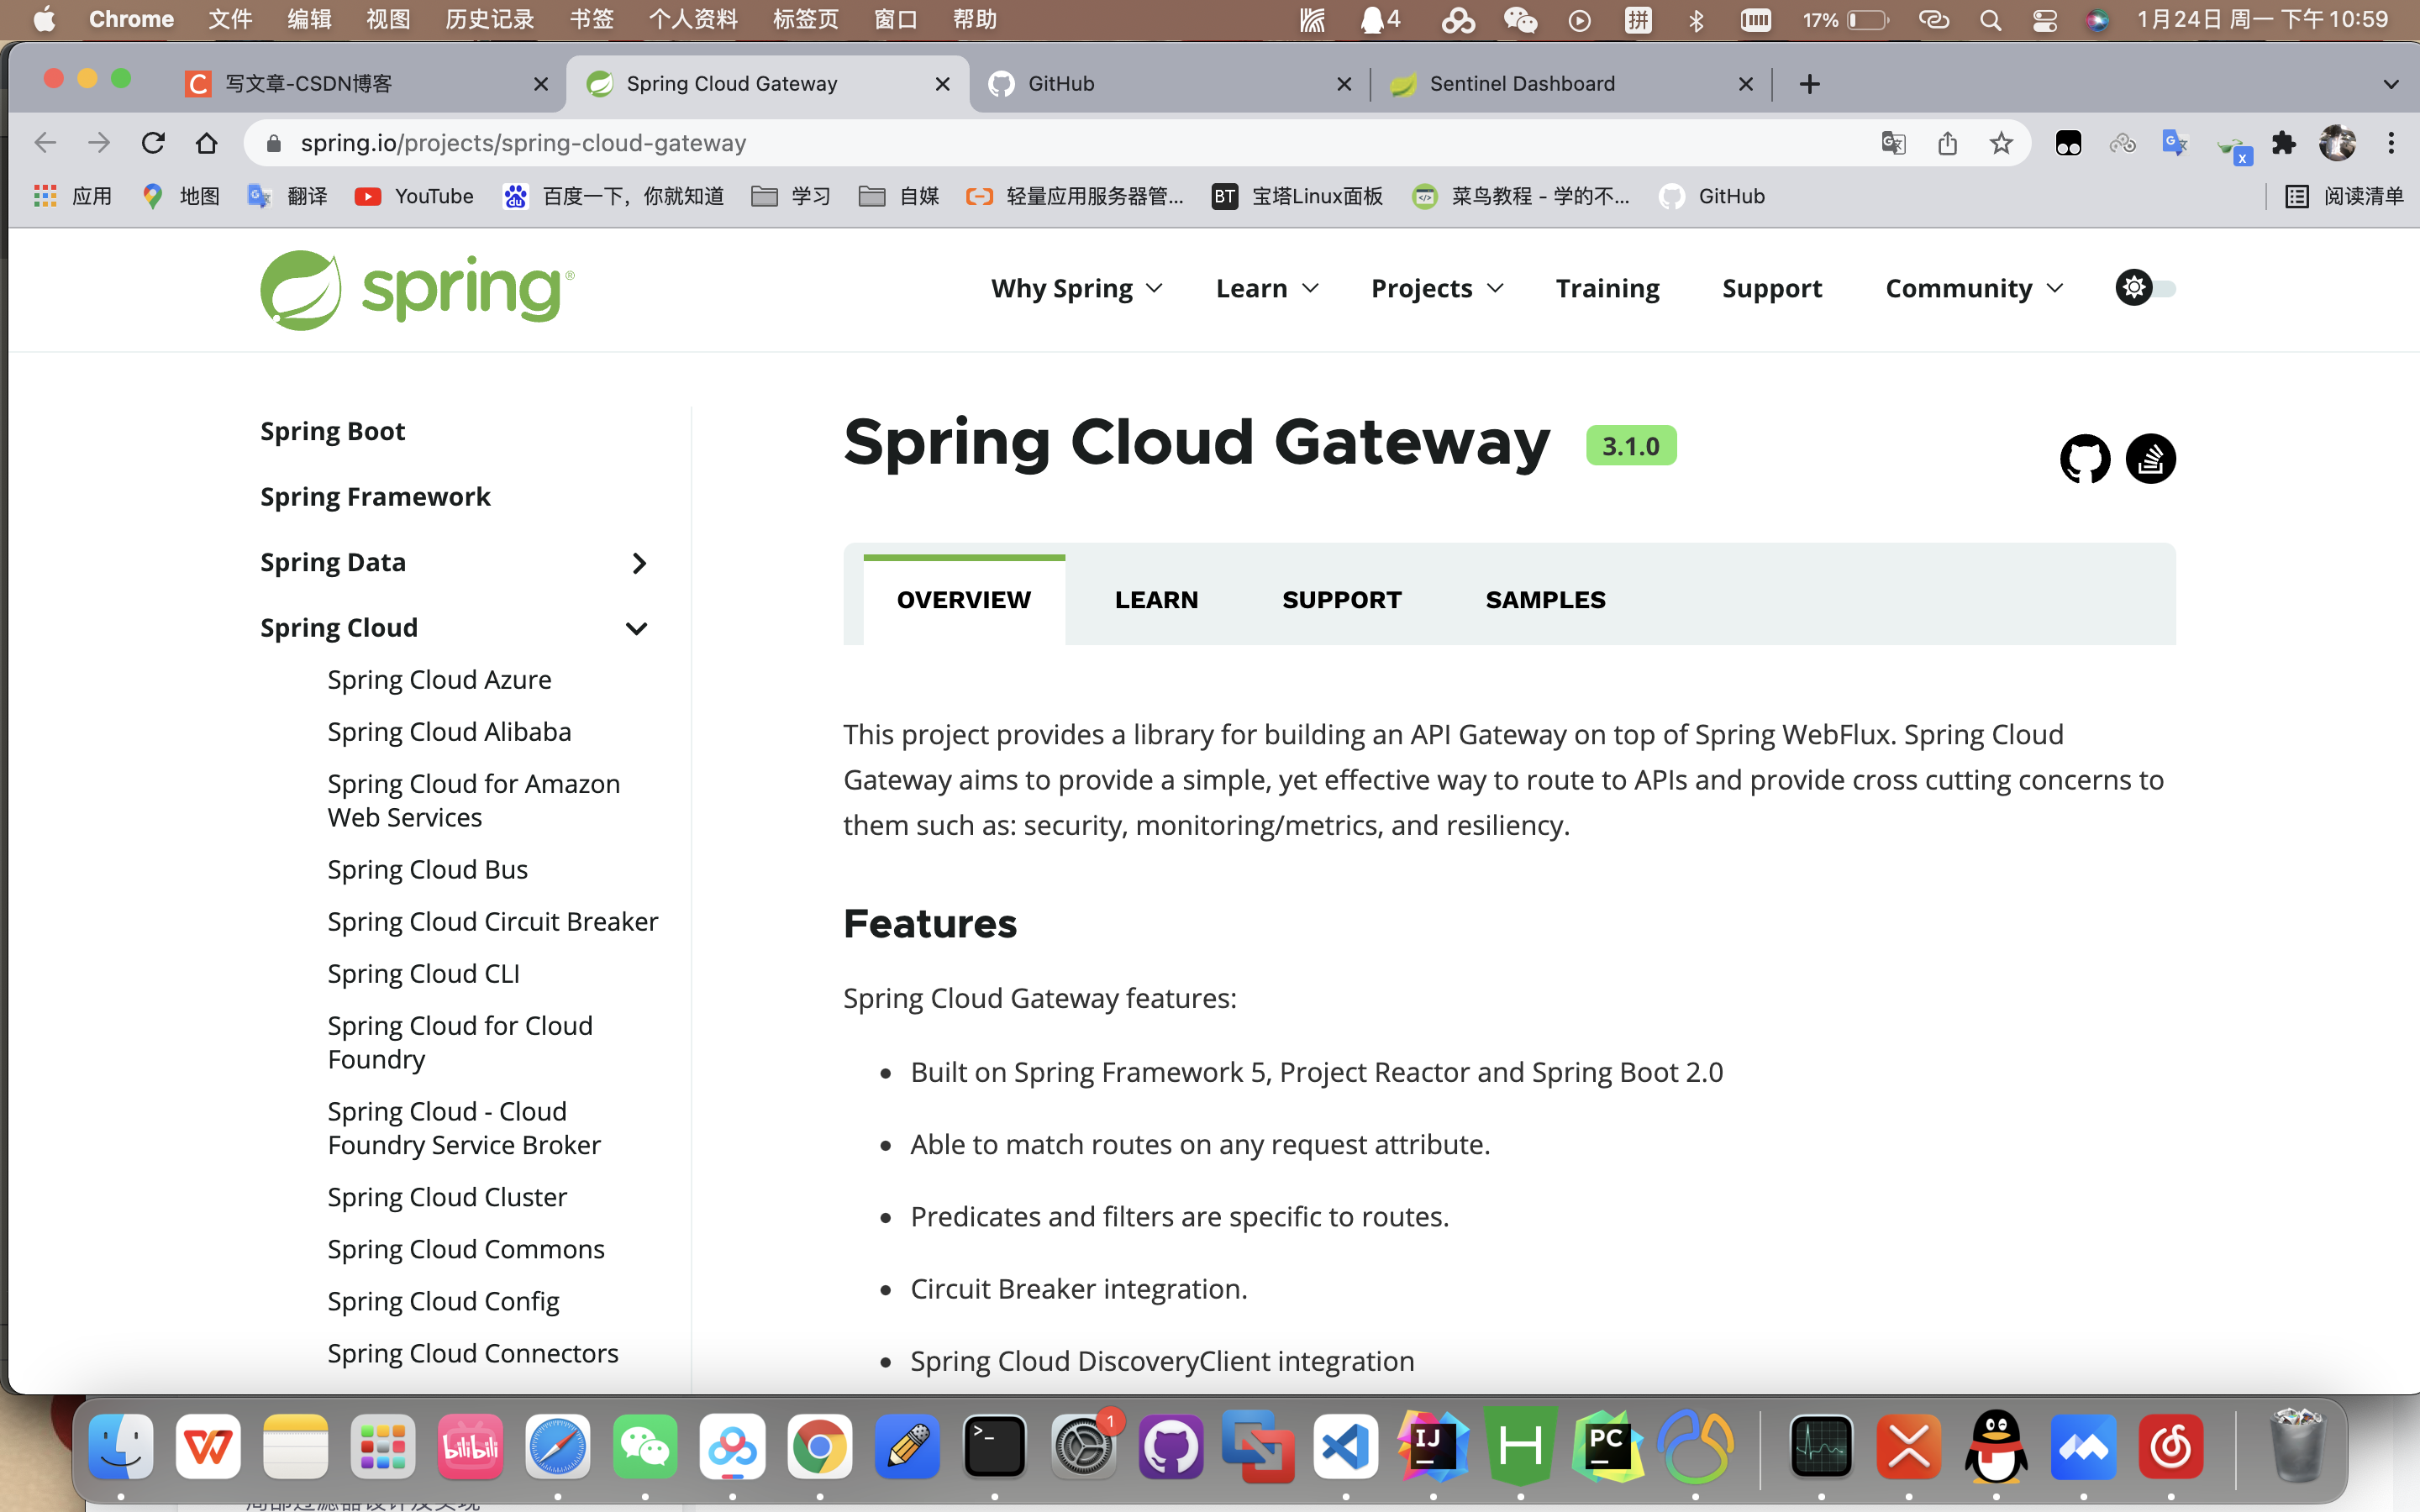Open the Projects dropdown menu
The width and height of the screenshot is (2420, 1512).
[1437, 288]
